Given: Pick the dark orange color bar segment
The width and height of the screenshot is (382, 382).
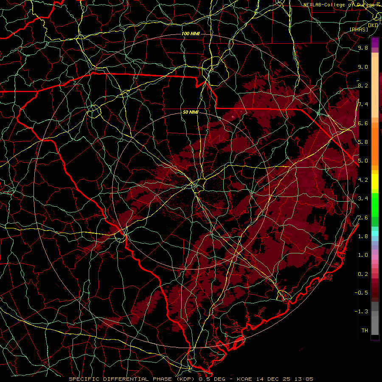Looking at the screenshot, I should [x=375, y=146].
